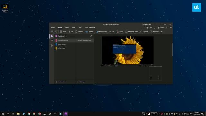
Task: Open the Windows Start menu
Action: click(x=3, y=114)
